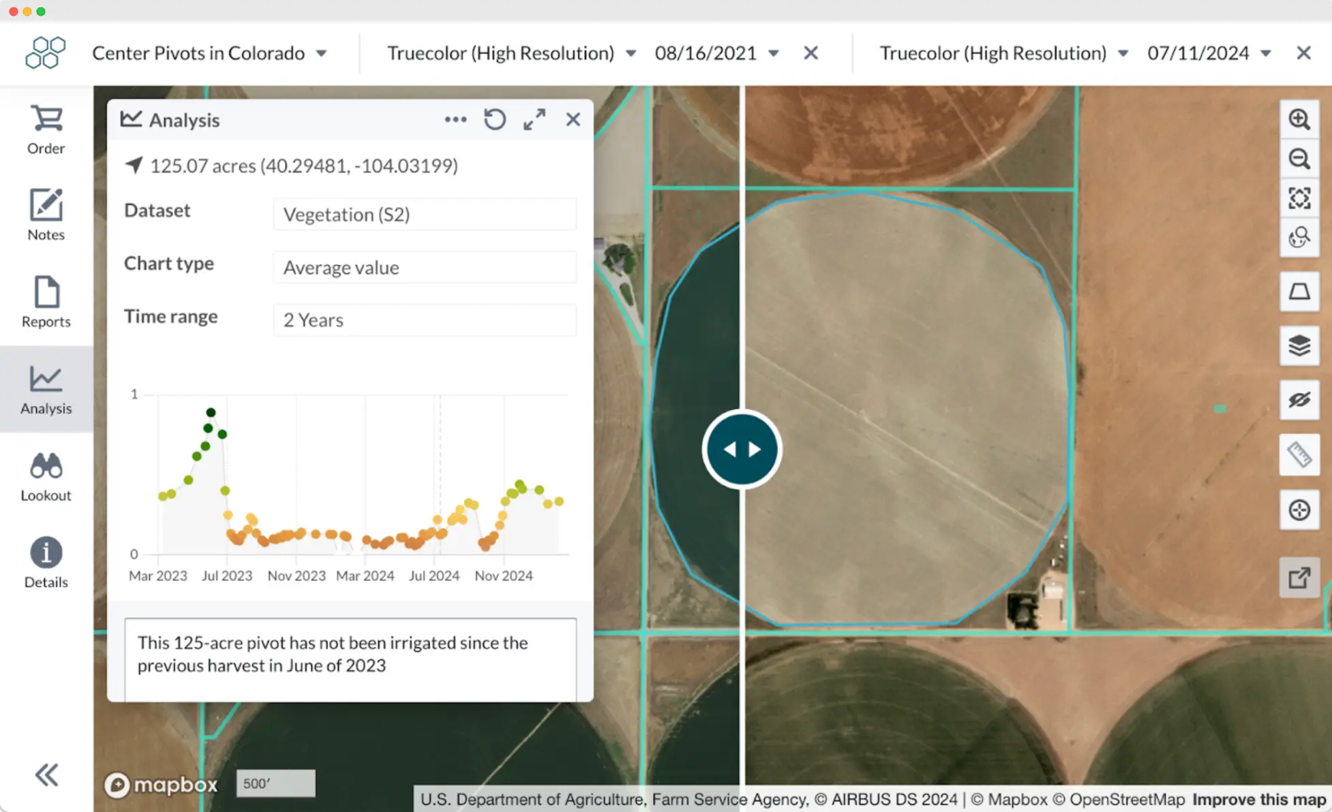Refresh the Analysis chart
1332x812 pixels.
(495, 120)
